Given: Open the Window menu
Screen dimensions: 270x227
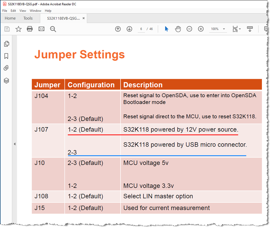Looking at the screenshot, I should pyautogui.click(x=35, y=11).
